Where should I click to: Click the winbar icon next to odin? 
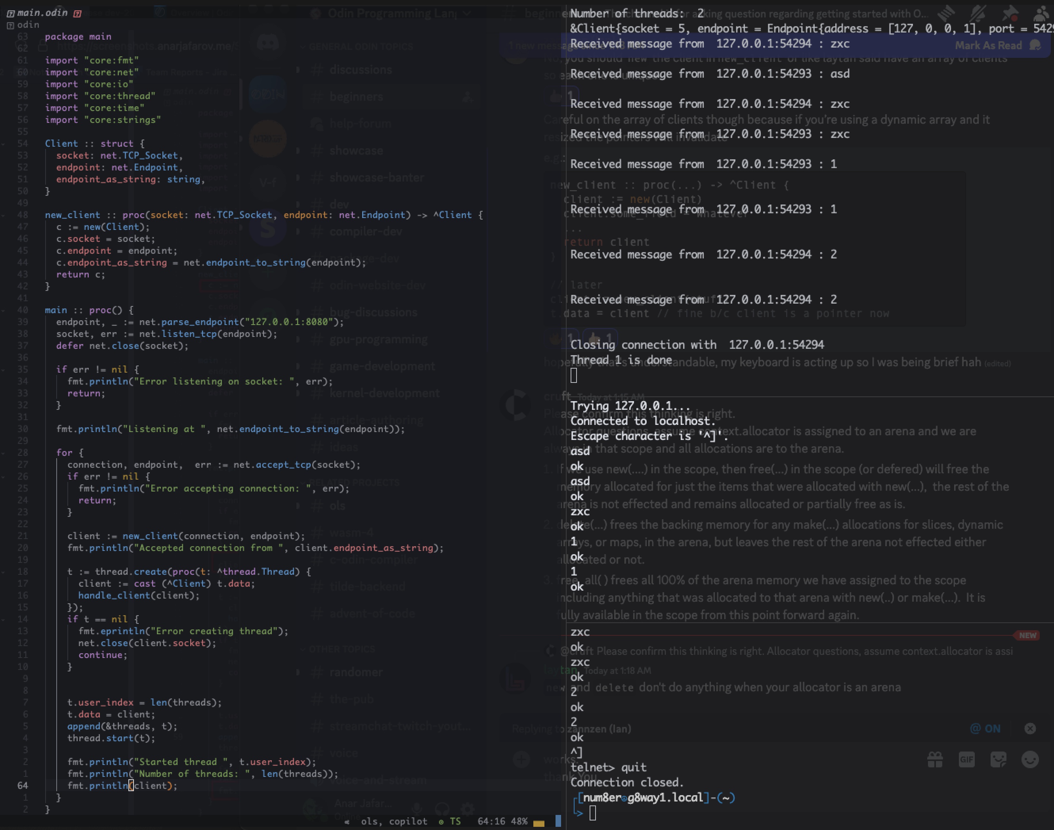coord(11,25)
